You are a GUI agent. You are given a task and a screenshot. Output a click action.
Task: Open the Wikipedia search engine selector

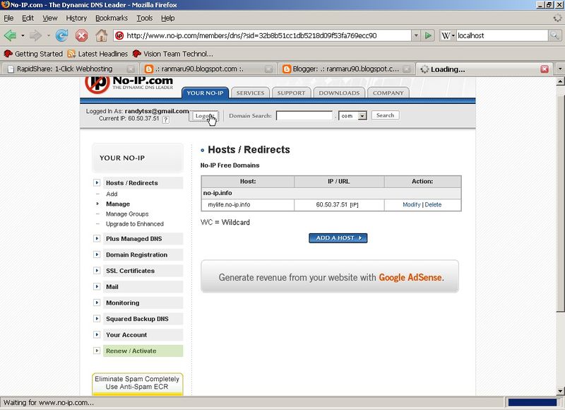pyautogui.click(x=448, y=35)
